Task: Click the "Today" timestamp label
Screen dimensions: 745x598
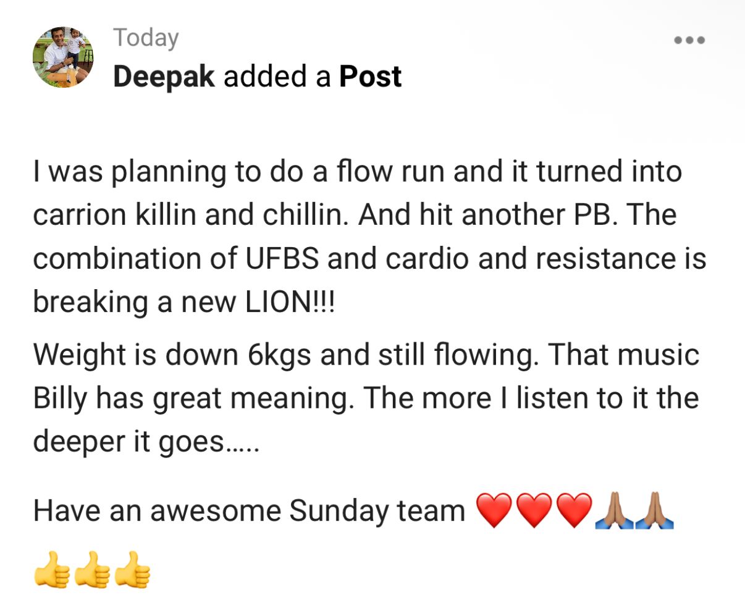Action: click(x=146, y=38)
